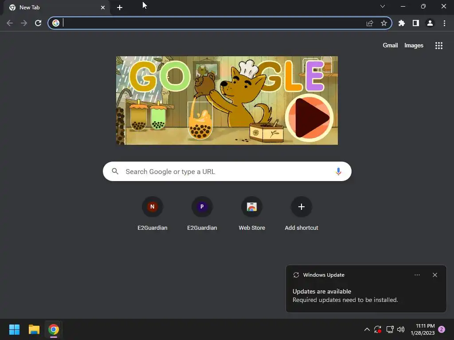Screen dimensions: 454x340
Task: Open the Updates are available notification
Action: click(x=366, y=289)
